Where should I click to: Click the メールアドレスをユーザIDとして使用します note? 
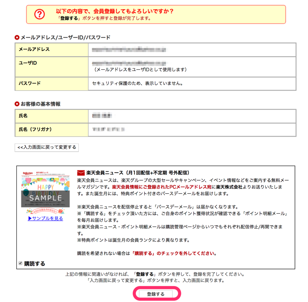[140, 70]
